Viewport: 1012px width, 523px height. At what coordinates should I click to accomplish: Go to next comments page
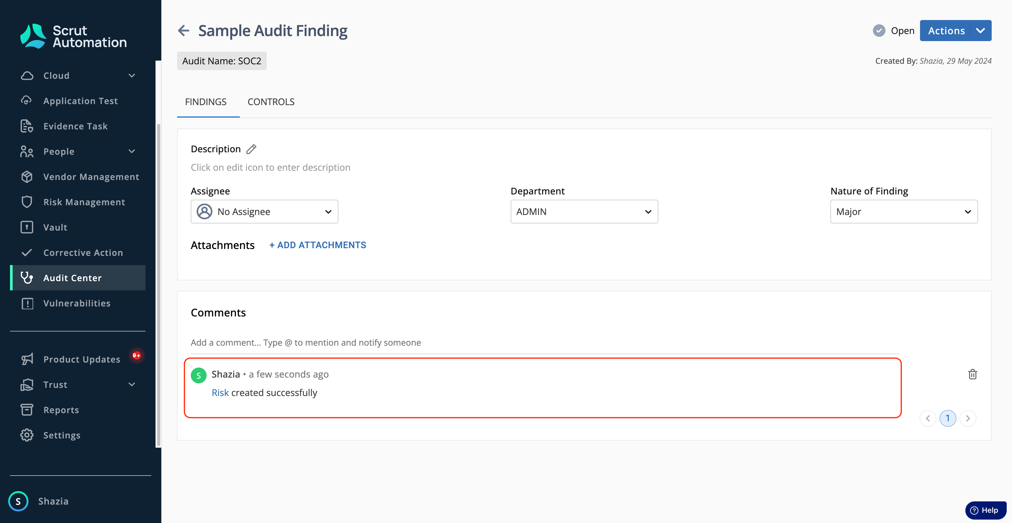(968, 418)
